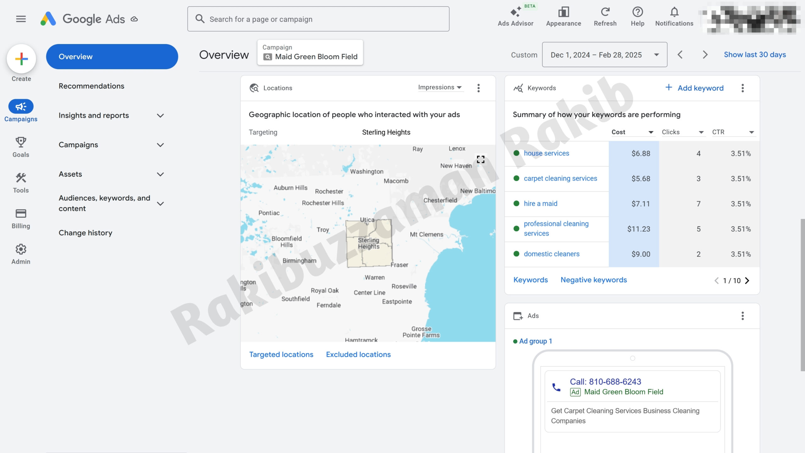Image resolution: width=805 pixels, height=453 pixels.
Task: Open the date range dropdown
Action: pos(604,55)
